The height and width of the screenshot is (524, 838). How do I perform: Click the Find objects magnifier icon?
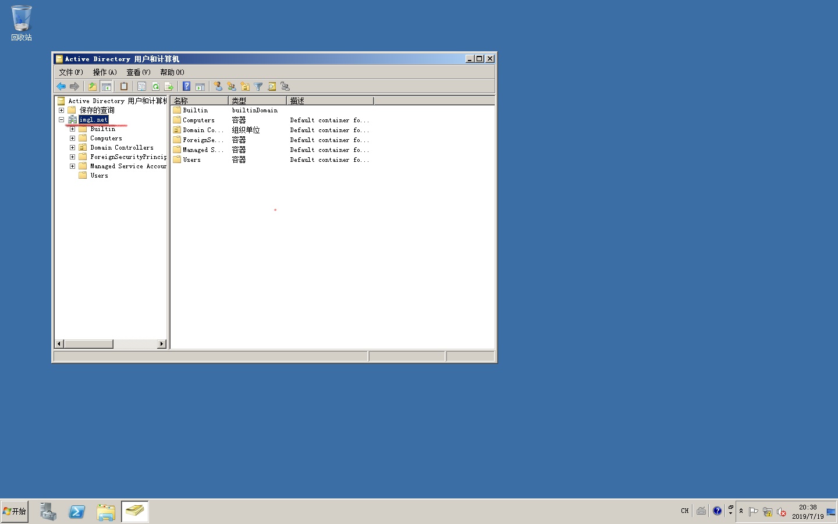coord(272,87)
